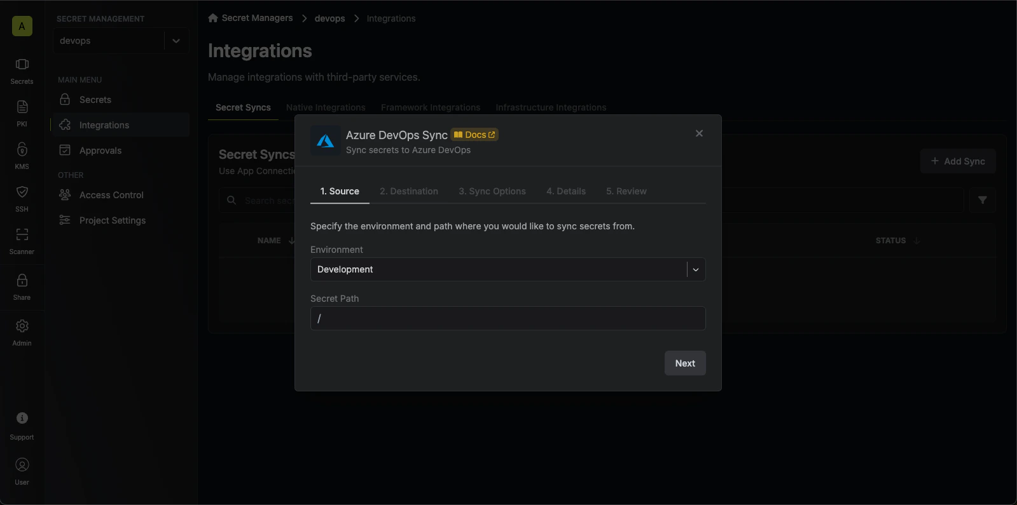Select the 3. Sync Options step tab
Screen dimensions: 1017x505
tap(492, 191)
